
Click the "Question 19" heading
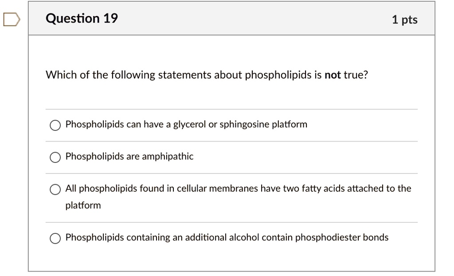click(82, 19)
